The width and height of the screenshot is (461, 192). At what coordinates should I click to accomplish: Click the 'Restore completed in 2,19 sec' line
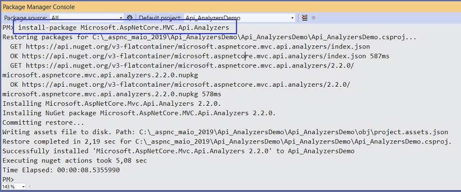(227, 141)
